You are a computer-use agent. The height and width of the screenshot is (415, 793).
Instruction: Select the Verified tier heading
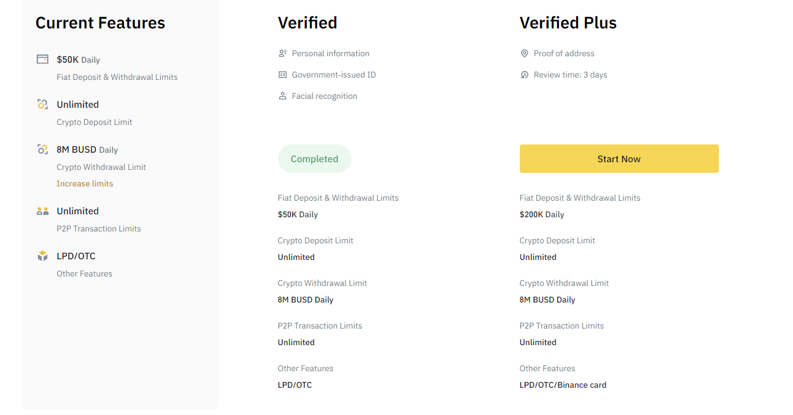pos(307,23)
